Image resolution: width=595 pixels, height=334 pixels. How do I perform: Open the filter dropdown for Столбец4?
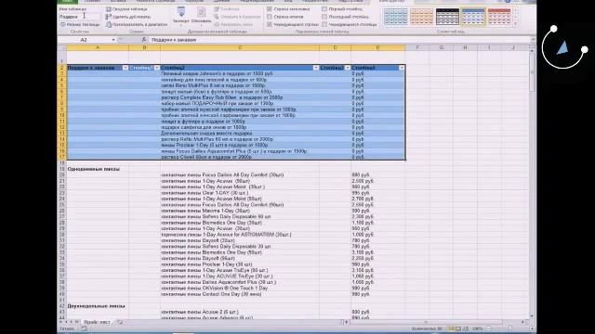pos(402,68)
